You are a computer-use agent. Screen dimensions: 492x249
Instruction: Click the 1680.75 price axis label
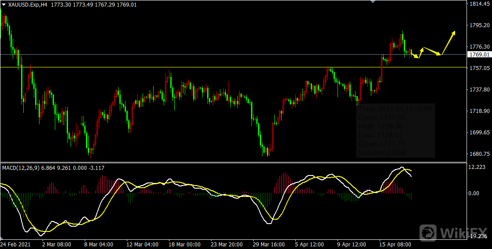(479, 154)
